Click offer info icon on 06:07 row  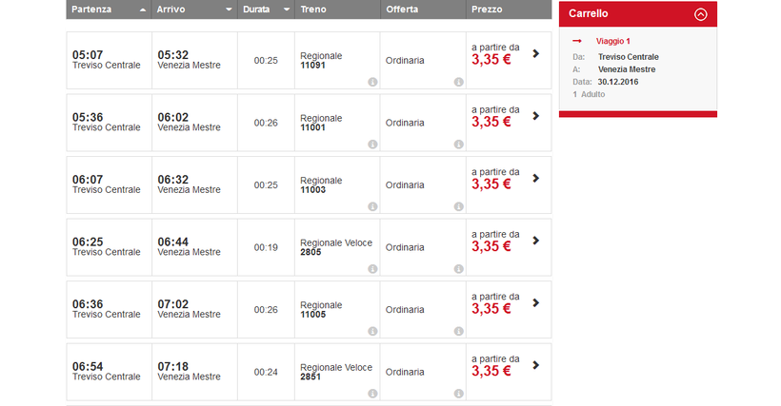[x=458, y=206]
